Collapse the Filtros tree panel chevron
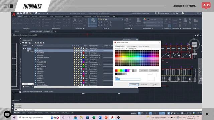 32,46
